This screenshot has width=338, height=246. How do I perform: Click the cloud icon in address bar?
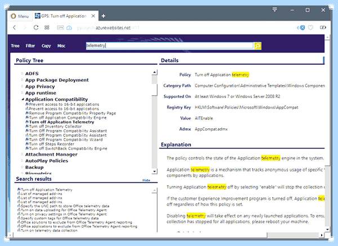point(69,28)
